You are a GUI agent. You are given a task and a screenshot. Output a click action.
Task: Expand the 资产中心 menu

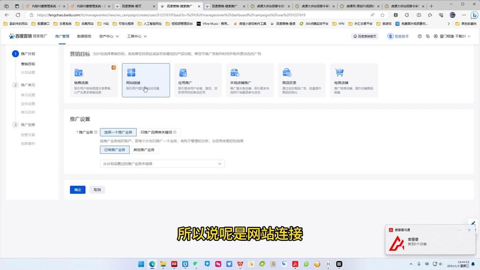click(x=109, y=36)
